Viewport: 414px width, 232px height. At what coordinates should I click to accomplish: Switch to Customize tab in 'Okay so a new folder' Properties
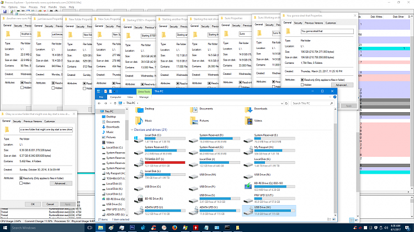[x=49, y=121]
